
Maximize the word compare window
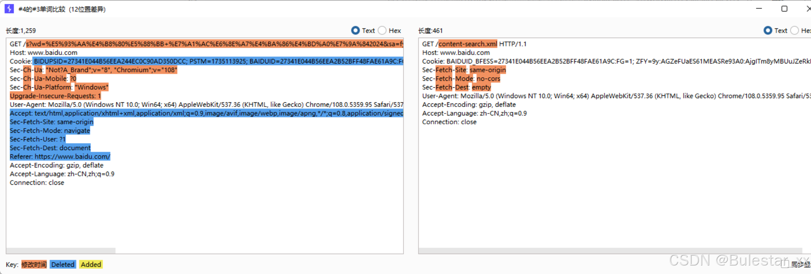click(x=784, y=8)
